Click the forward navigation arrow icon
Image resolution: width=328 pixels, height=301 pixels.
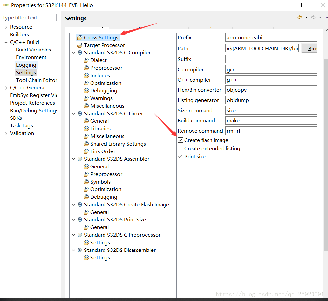click(313, 17)
